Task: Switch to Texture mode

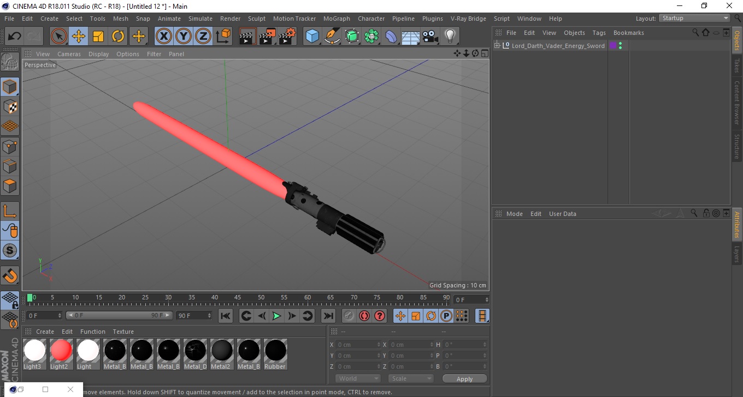Action: click(10, 106)
